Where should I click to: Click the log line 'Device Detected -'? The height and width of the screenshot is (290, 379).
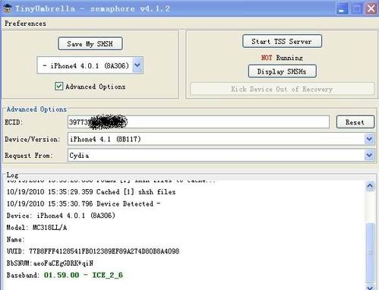(84, 203)
